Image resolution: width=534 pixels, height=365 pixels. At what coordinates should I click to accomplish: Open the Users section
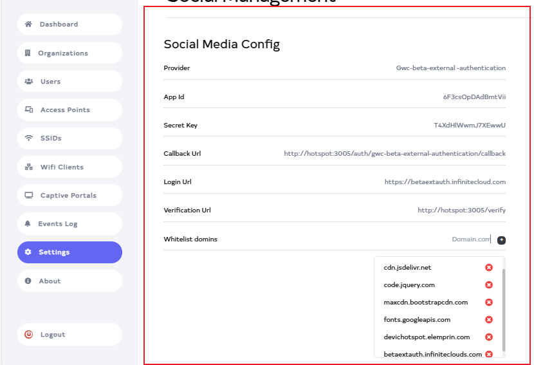[x=69, y=82]
